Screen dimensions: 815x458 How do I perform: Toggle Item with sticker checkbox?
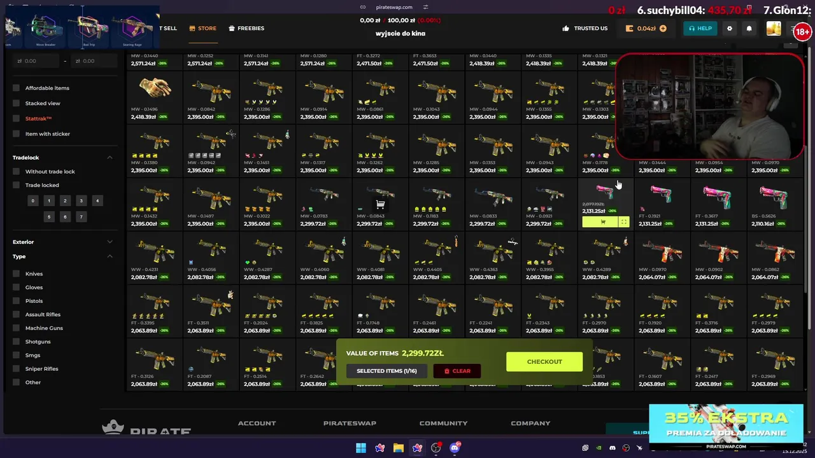tap(17, 134)
